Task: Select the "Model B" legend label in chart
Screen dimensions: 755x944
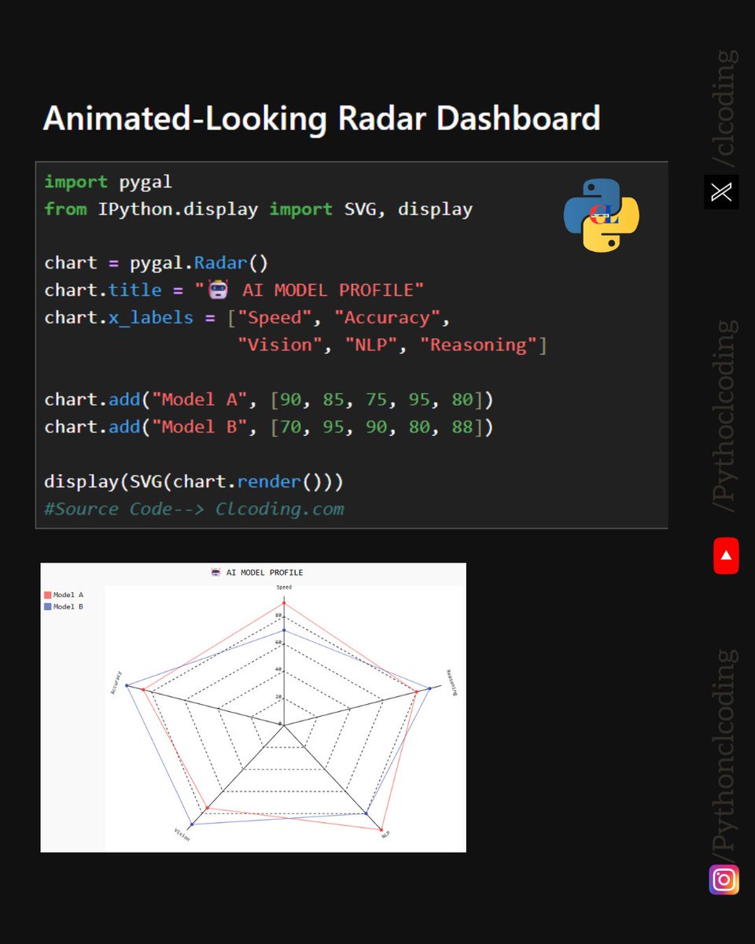Action: pos(68,607)
